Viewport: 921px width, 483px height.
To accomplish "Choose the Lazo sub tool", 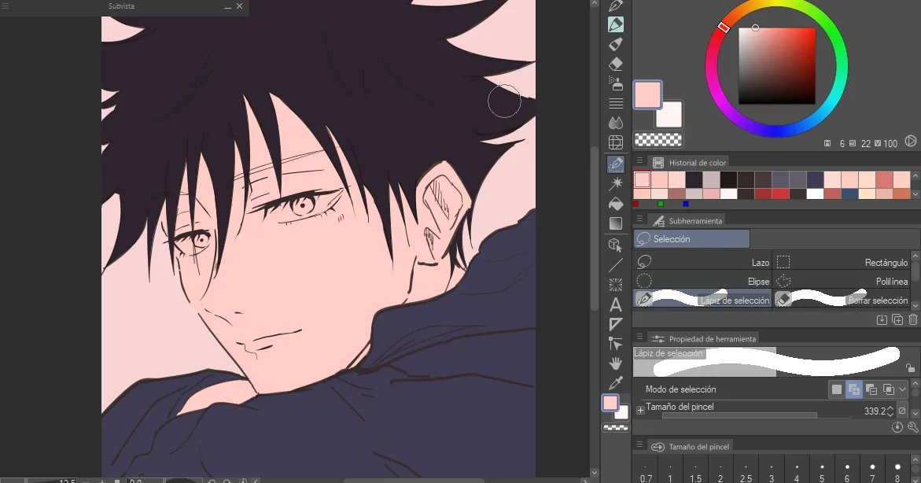I will tap(702, 262).
